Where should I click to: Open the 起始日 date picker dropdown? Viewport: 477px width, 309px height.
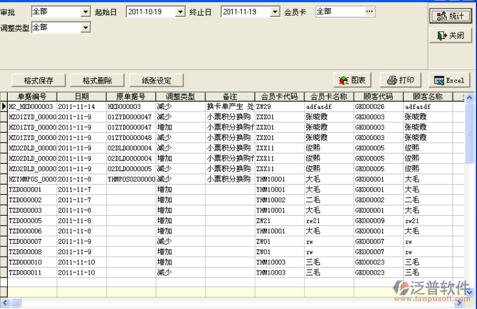coord(180,12)
